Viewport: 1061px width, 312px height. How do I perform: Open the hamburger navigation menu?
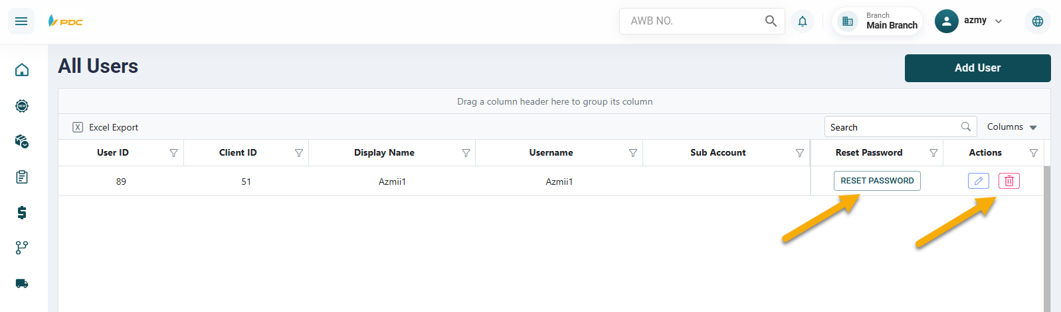tap(21, 21)
